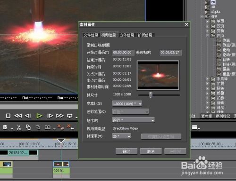Start playback with the green Play button

pyautogui.click(x=39, y=116)
